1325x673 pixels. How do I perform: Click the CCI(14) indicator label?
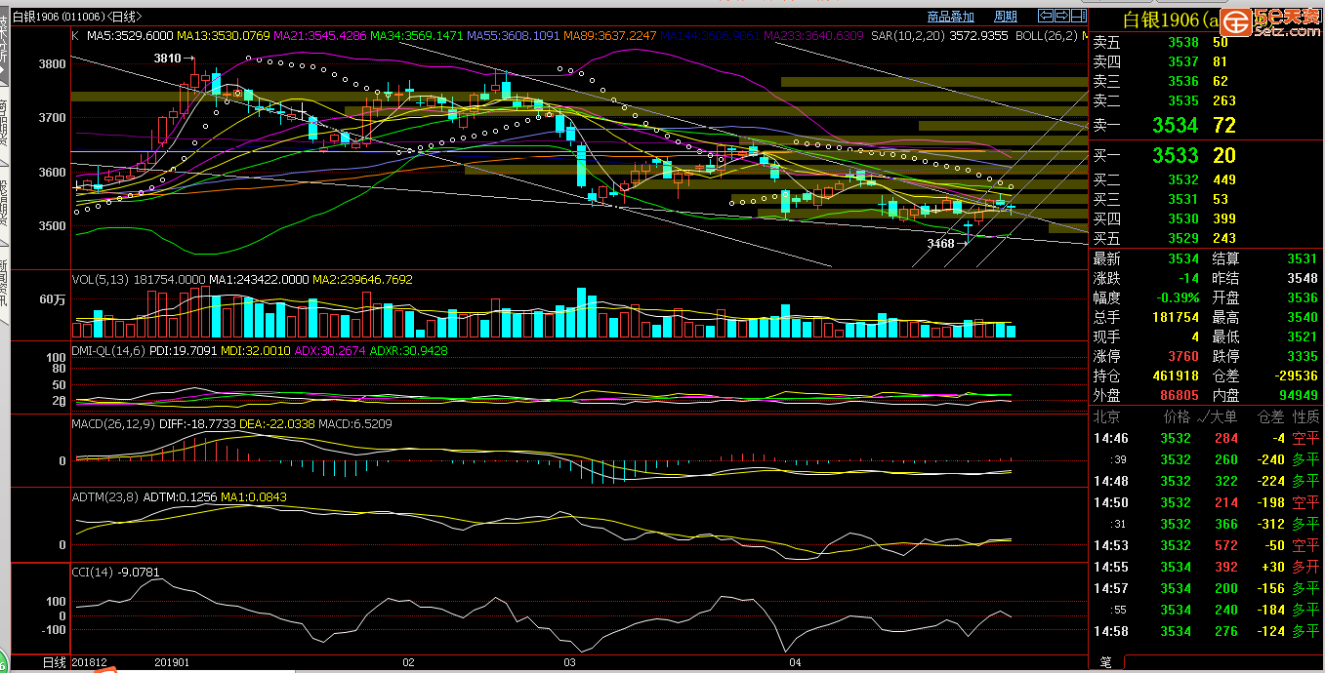point(93,572)
